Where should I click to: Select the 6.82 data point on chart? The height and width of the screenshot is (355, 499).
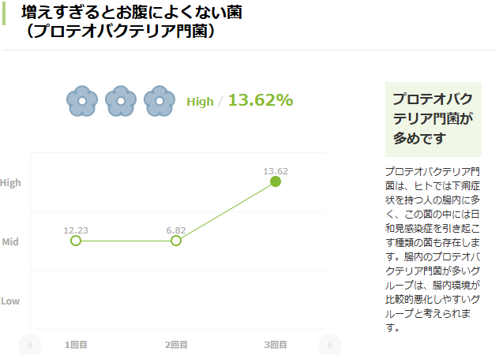pos(176,241)
